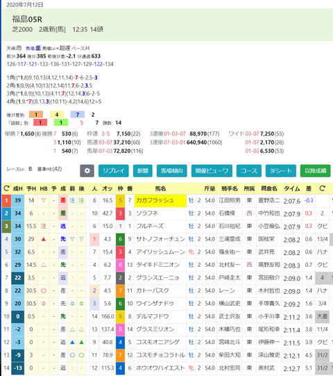
Task: Open the 3Fシート button
Action: tap(281, 171)
